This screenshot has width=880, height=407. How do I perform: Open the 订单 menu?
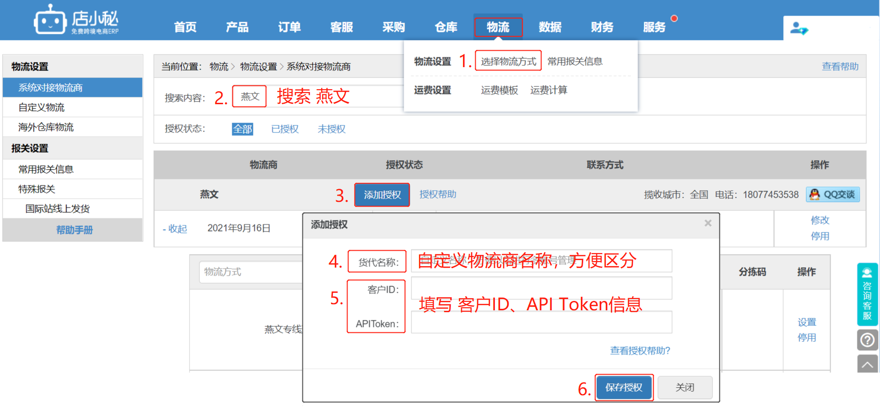pyautogui.click(x=289, y=27)
